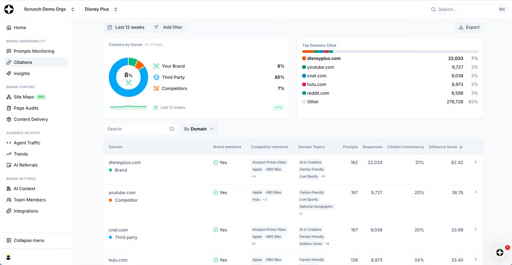Open Site Maps marked NEW
This screenshot has height=265, width=512.
click(x=25, y=97)
